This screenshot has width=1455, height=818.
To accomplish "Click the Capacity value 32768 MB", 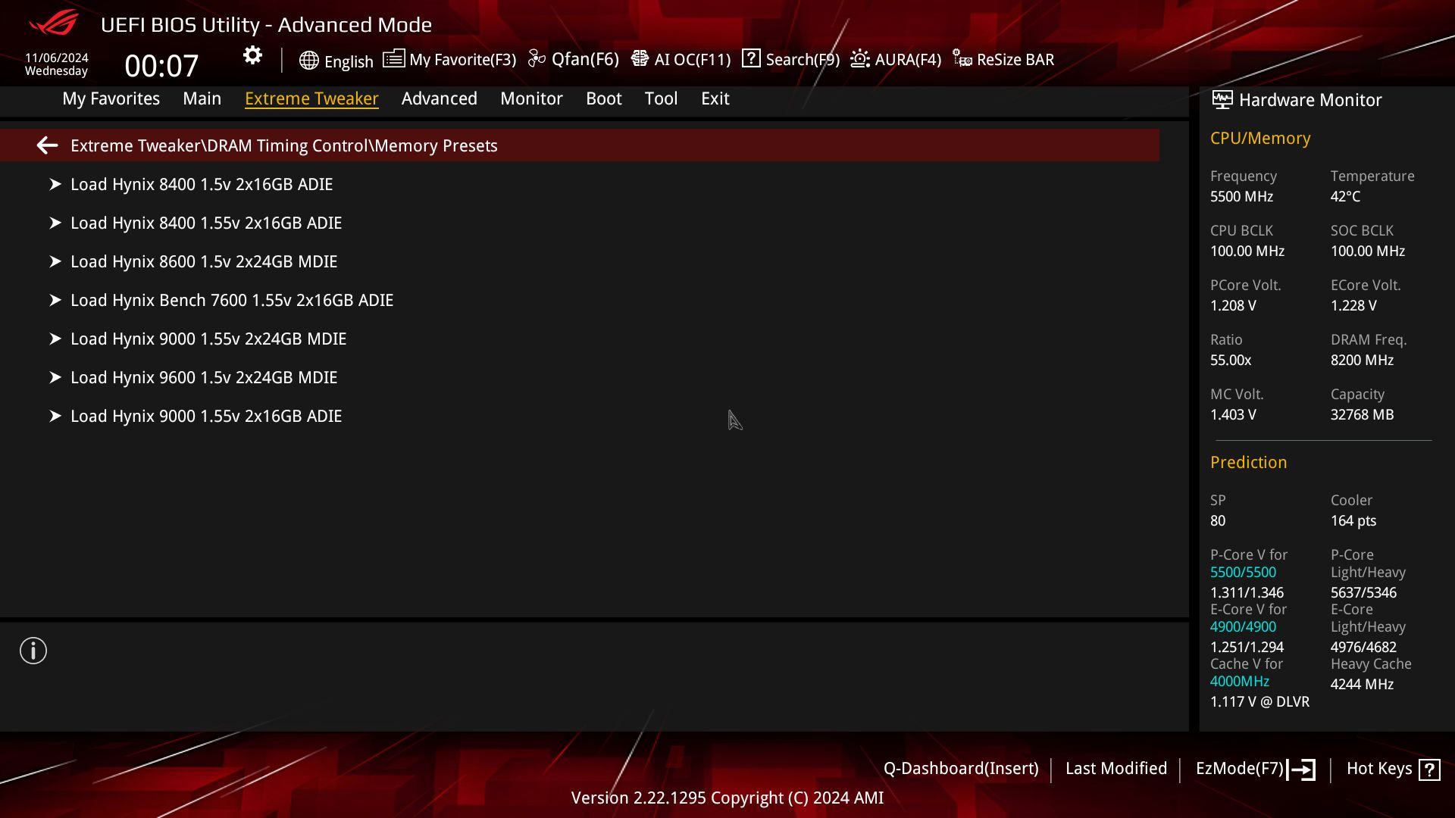I will tap(1362, 414).
